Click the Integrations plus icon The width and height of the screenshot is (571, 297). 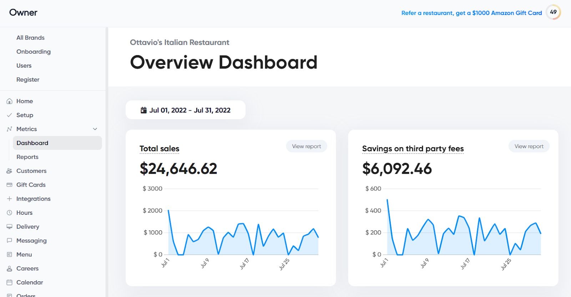(10, 199)
